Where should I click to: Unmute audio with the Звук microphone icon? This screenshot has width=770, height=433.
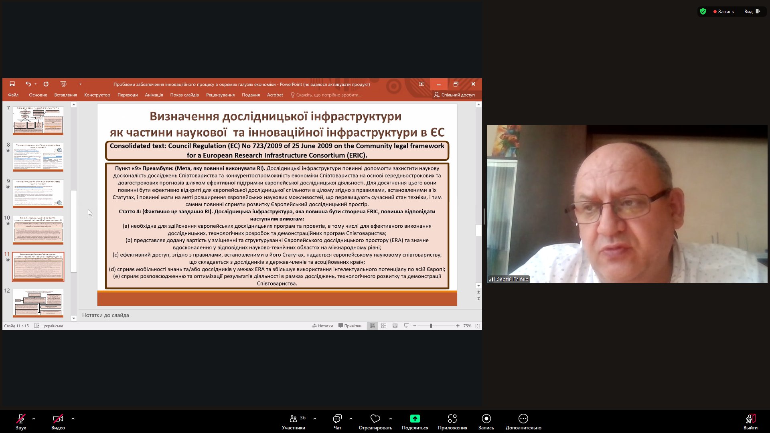[x=20, y=419]
